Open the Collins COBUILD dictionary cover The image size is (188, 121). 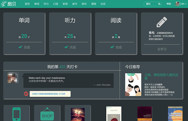point(175,114)
